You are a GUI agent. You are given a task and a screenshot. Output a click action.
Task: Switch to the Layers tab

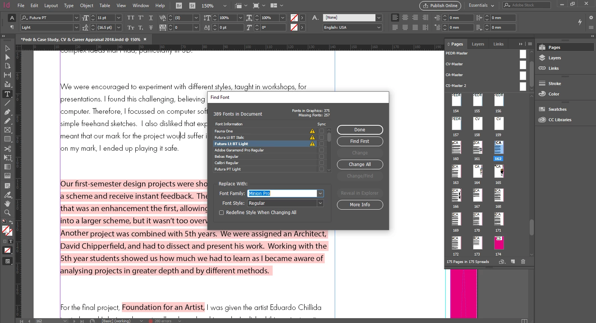click(x=478, y=44)
